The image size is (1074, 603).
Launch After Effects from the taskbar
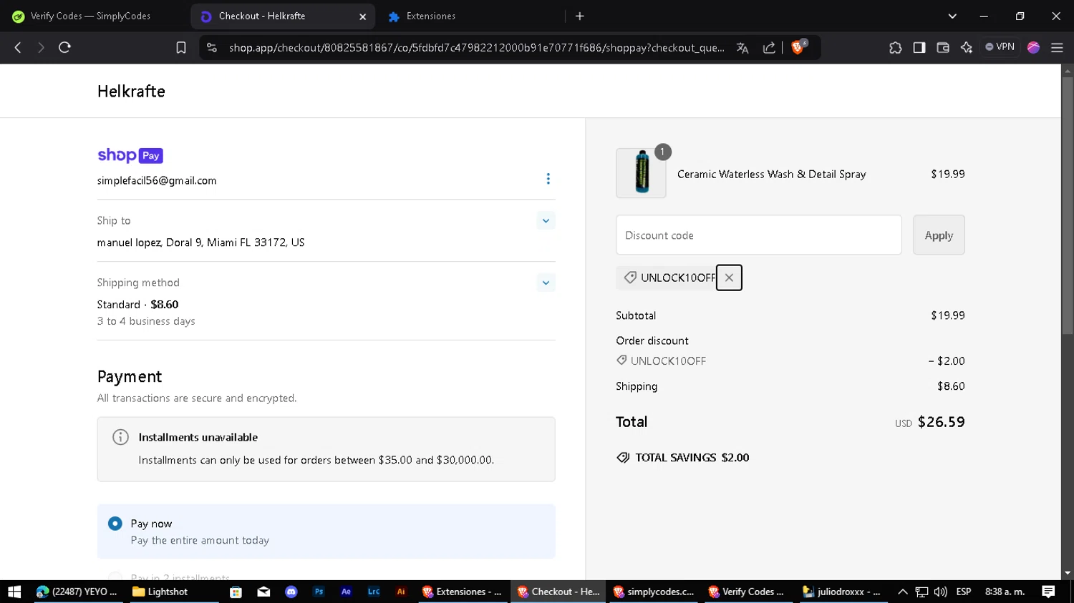click(x=346, y=592)
